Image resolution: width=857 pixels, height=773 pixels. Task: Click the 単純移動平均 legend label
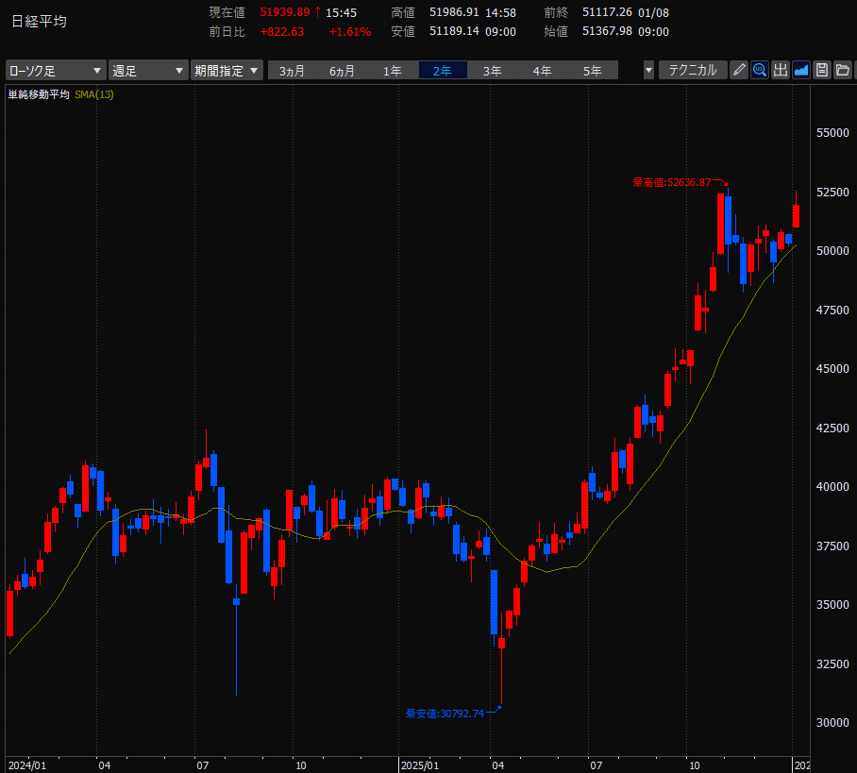(39, 94)
